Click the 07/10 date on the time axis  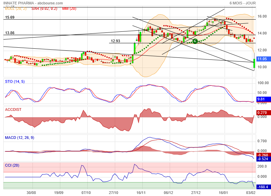click(x=86, y=193)
